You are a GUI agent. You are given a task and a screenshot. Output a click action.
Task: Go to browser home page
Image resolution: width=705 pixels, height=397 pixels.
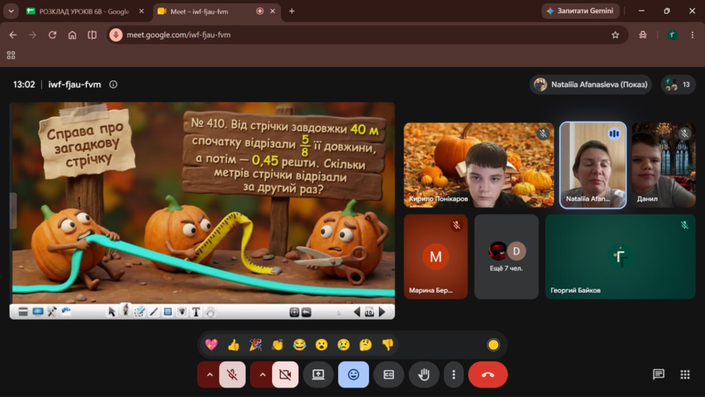tap(72, 35)
